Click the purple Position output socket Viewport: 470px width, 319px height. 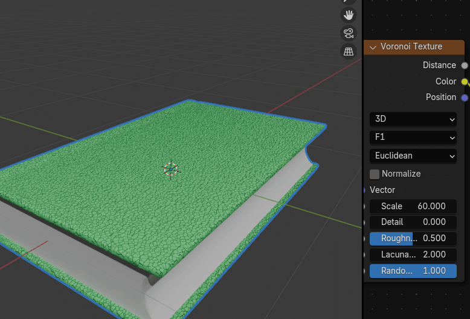[465, 98]
